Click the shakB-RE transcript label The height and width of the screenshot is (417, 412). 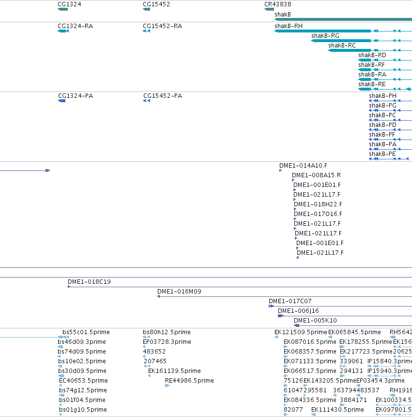372,84
